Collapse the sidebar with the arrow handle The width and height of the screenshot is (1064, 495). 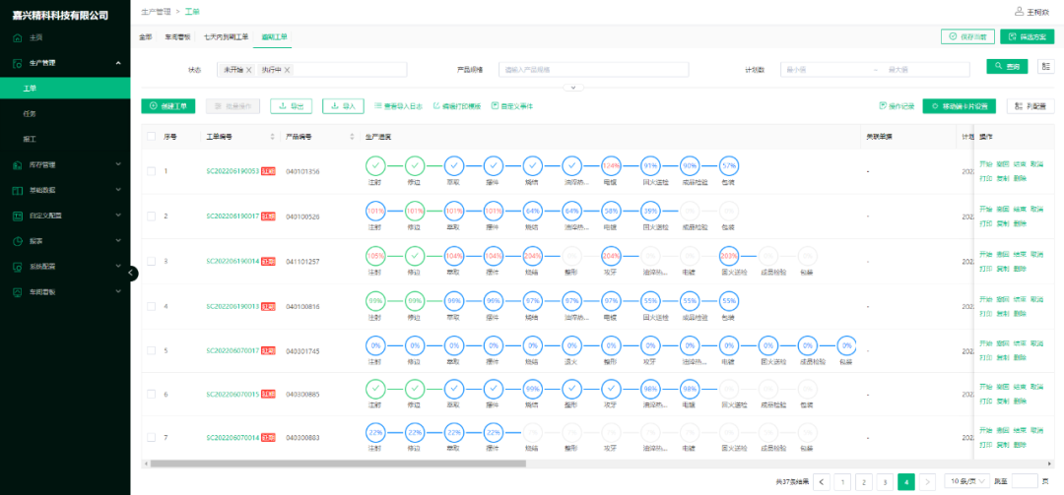pyautogui.click(x=132, y=273)
